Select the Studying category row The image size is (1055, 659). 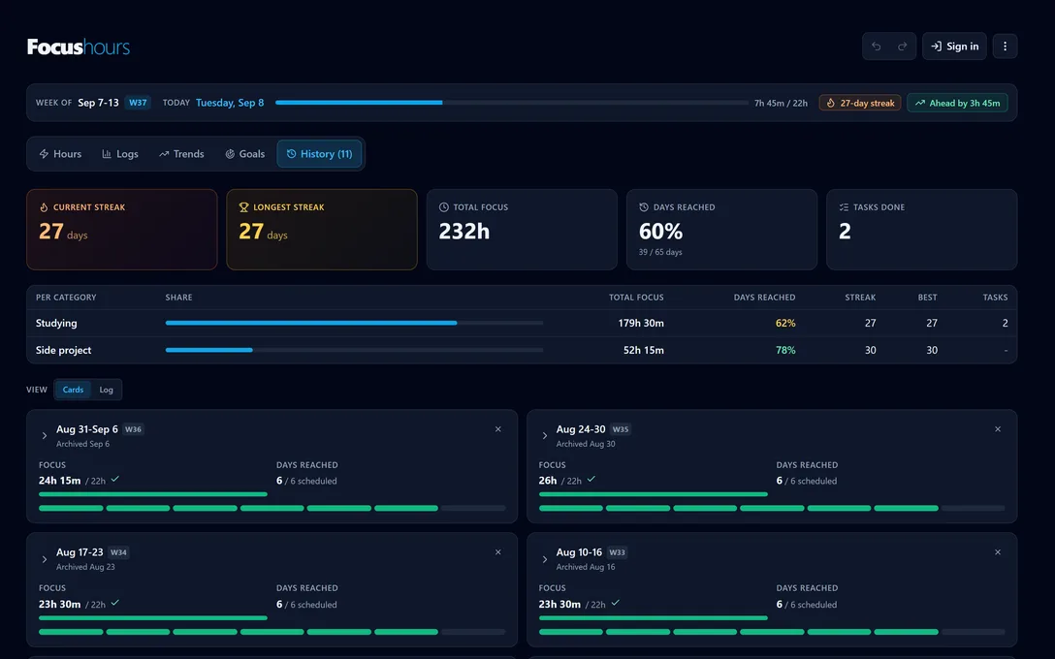522,323
